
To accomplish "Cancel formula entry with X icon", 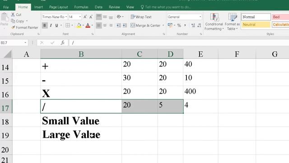I will (42, 43).
